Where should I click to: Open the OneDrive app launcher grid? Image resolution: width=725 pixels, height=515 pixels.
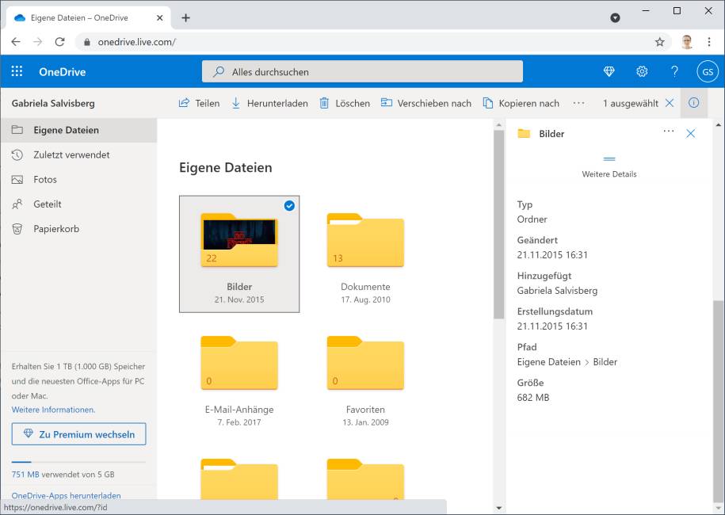click(17, 72)
